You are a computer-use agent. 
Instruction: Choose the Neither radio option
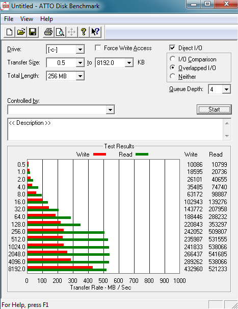(x=172, y=76)
